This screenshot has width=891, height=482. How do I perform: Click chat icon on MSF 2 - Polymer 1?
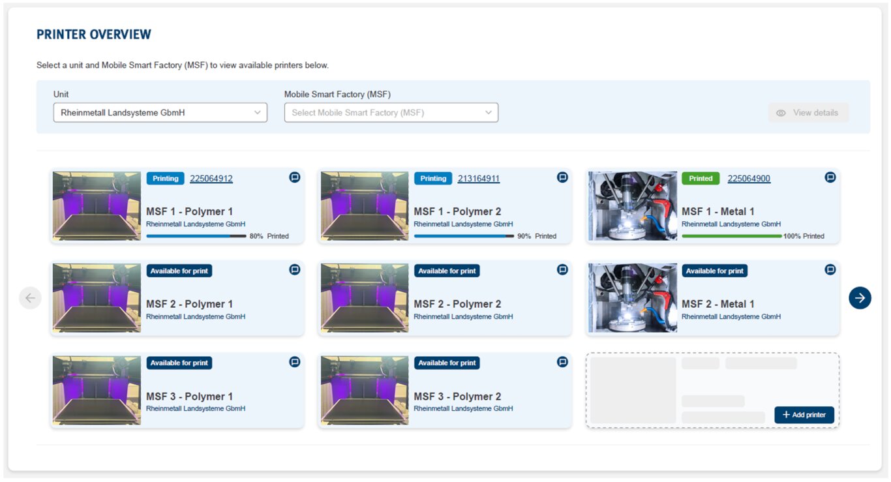(x=295, y=269)
